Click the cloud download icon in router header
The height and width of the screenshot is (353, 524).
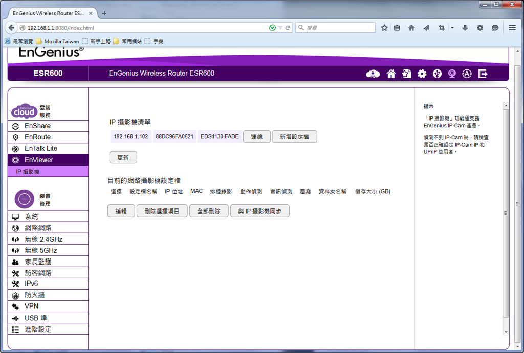[x=373, y=74]
